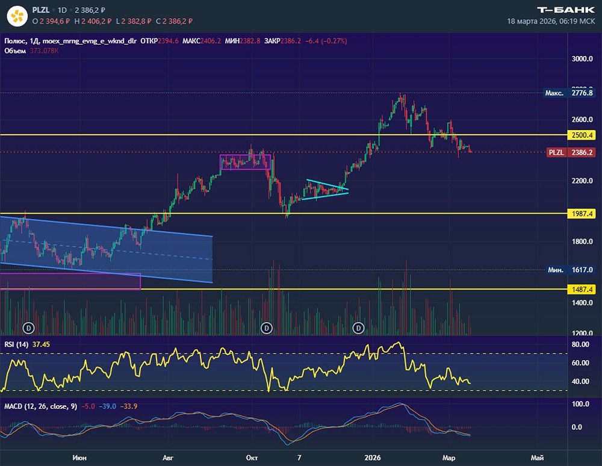Select the MACD (12, 26, close, 9) legend

(40, 406)
